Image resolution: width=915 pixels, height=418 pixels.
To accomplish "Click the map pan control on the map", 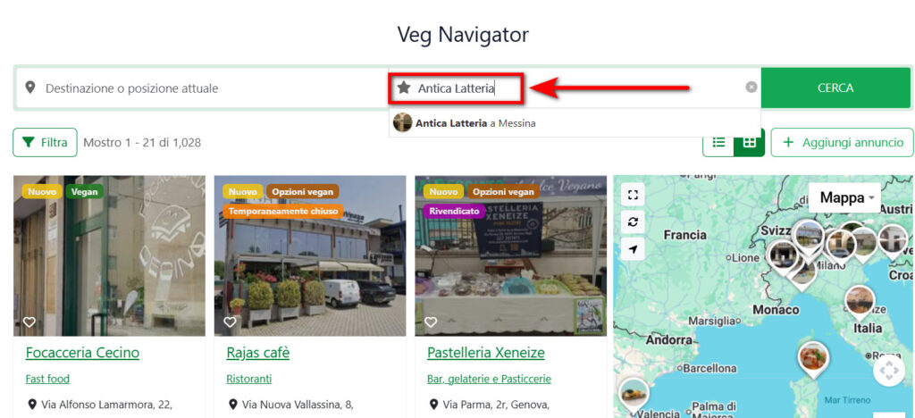I will [888, 372].
